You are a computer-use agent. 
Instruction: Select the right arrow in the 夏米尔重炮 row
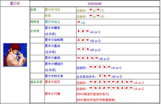point(97,58)
